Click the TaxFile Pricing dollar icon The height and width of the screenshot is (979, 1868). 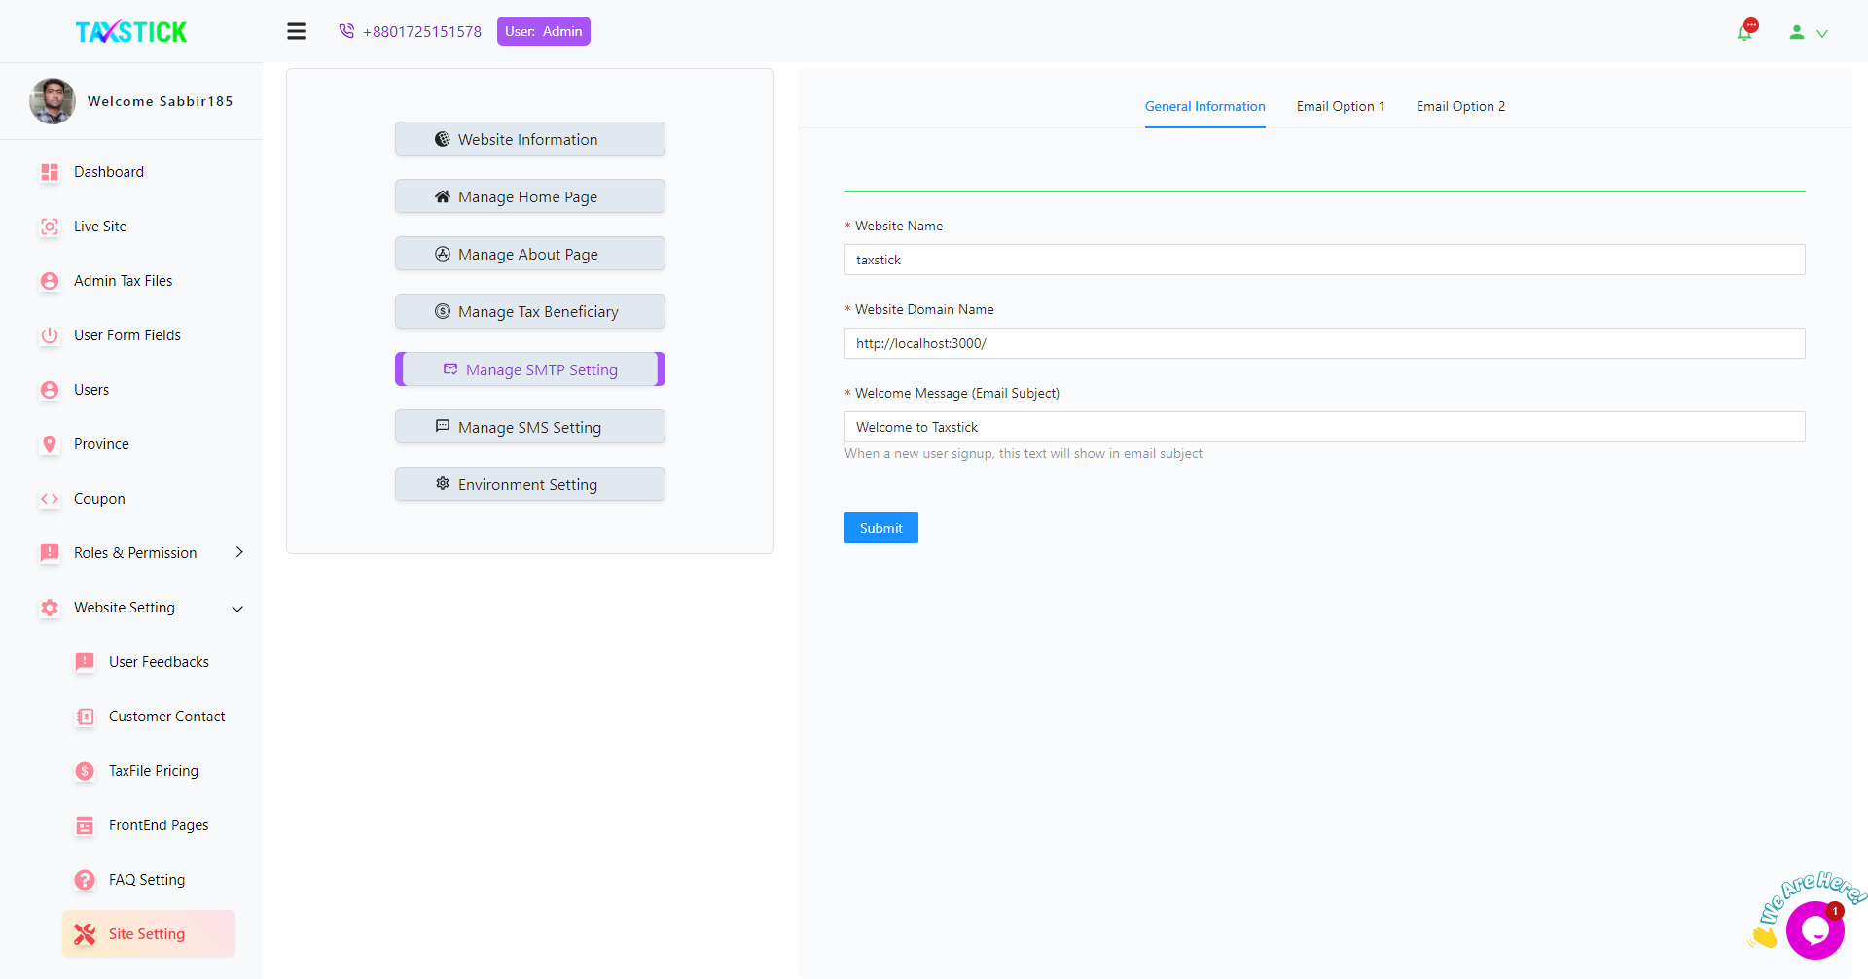(85, 771)
